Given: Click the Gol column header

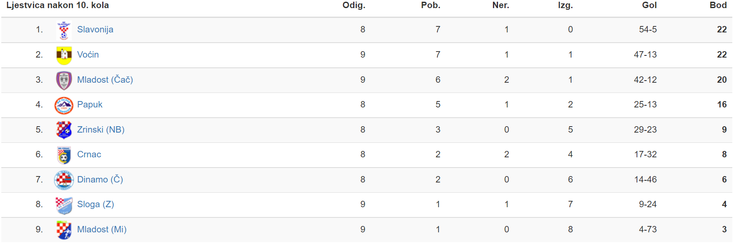Looking at the screenshot, I should [649, 5].
